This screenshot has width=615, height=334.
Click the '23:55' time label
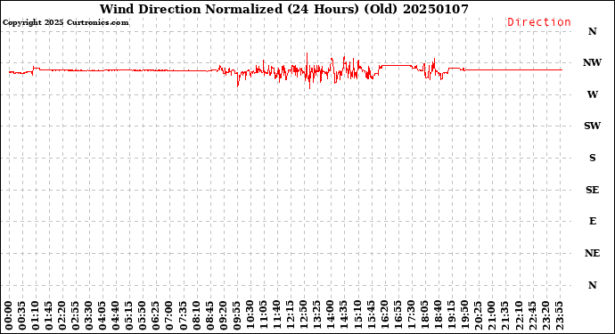click(x=559, y=316)
